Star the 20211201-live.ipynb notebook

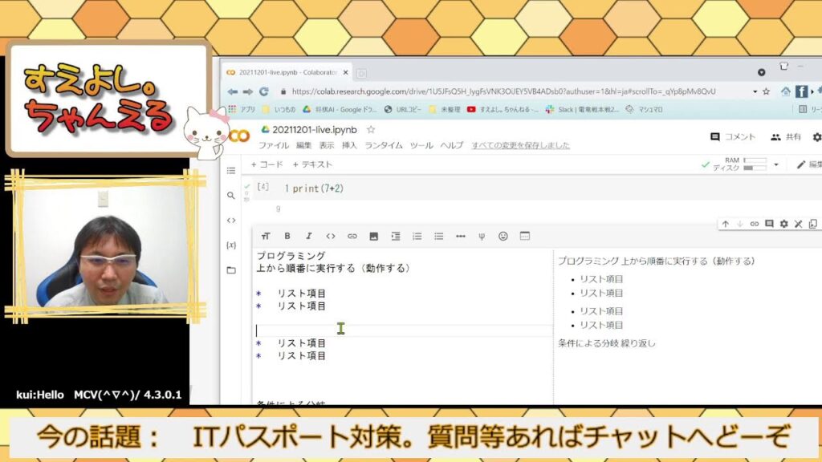[x=371, y=129]
